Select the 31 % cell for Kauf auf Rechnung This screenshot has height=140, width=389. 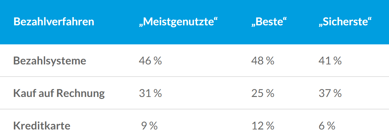150,94
